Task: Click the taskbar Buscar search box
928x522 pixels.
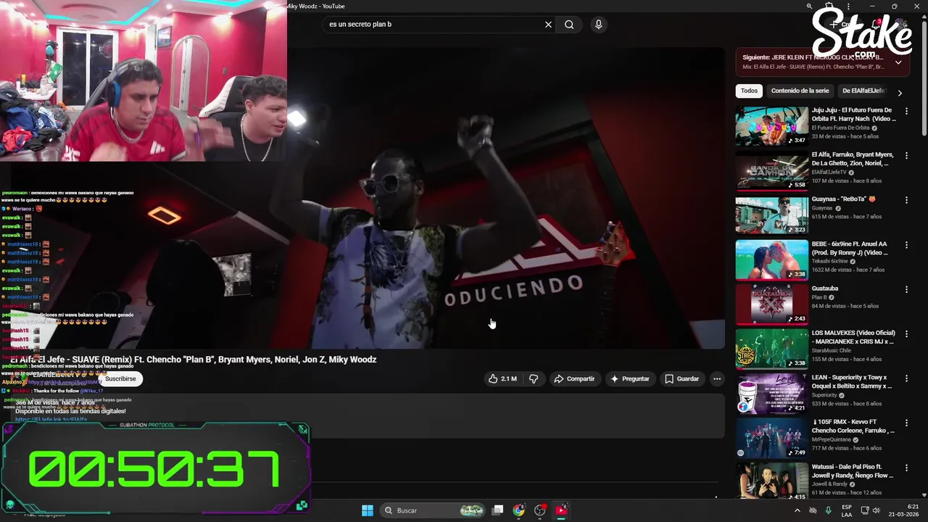Action: (x=433, y=510)
